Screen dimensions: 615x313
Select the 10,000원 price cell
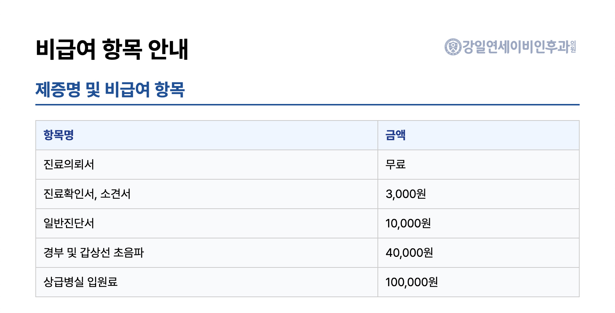tap(408, 223)
